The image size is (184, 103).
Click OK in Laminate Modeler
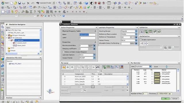pyautogui.click(x=165, y=98)
